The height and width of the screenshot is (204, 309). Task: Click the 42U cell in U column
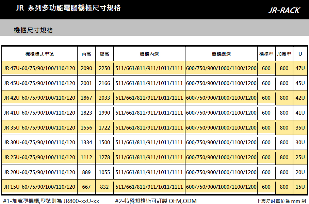300,98
